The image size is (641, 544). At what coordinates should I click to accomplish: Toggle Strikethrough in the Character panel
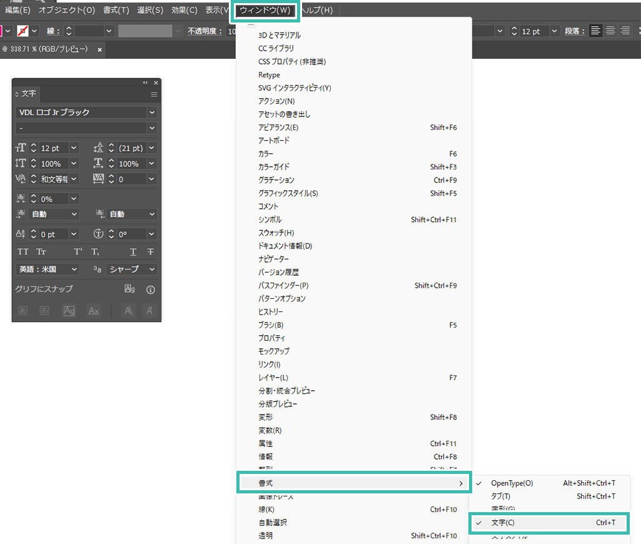151,252
